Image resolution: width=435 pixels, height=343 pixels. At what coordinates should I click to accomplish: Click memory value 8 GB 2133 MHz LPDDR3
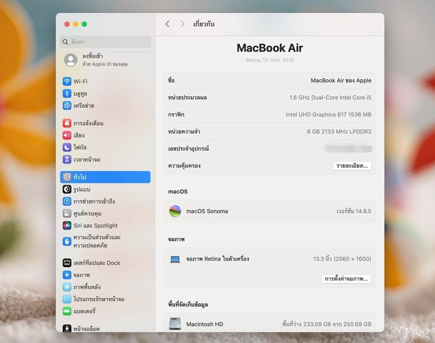(339, 132)
